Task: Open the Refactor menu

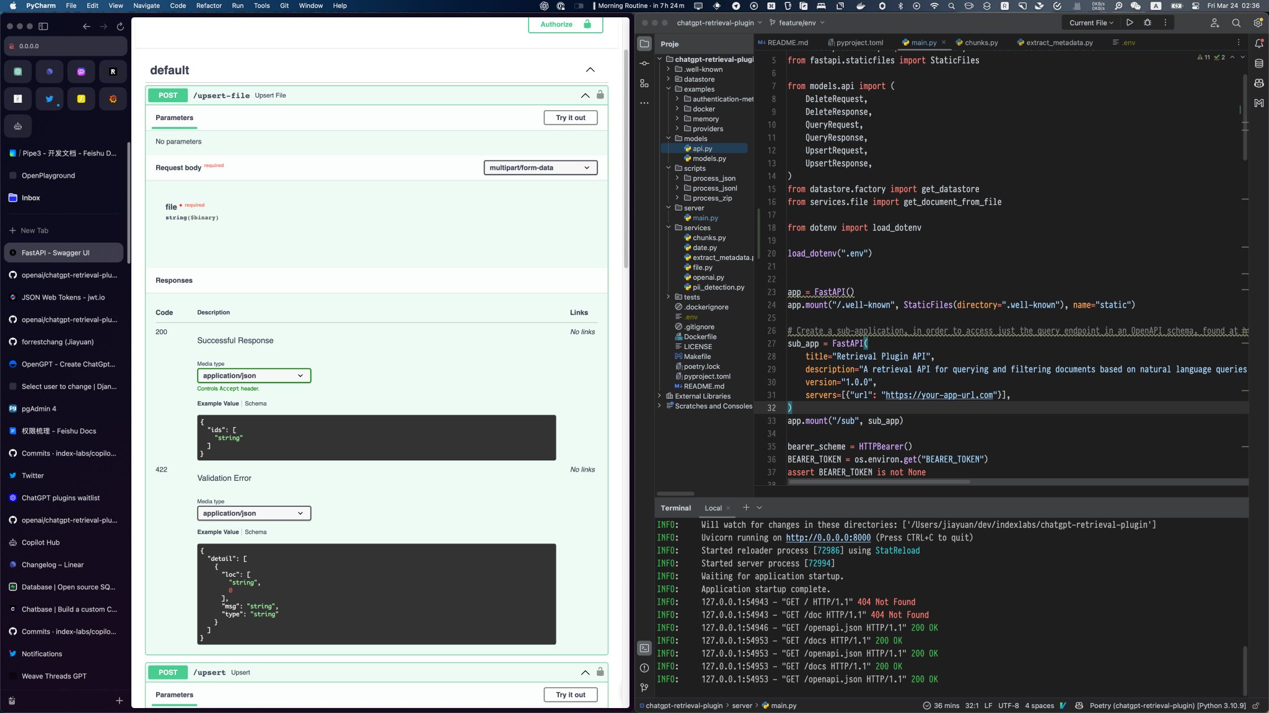Action: [x=209, y=6]
